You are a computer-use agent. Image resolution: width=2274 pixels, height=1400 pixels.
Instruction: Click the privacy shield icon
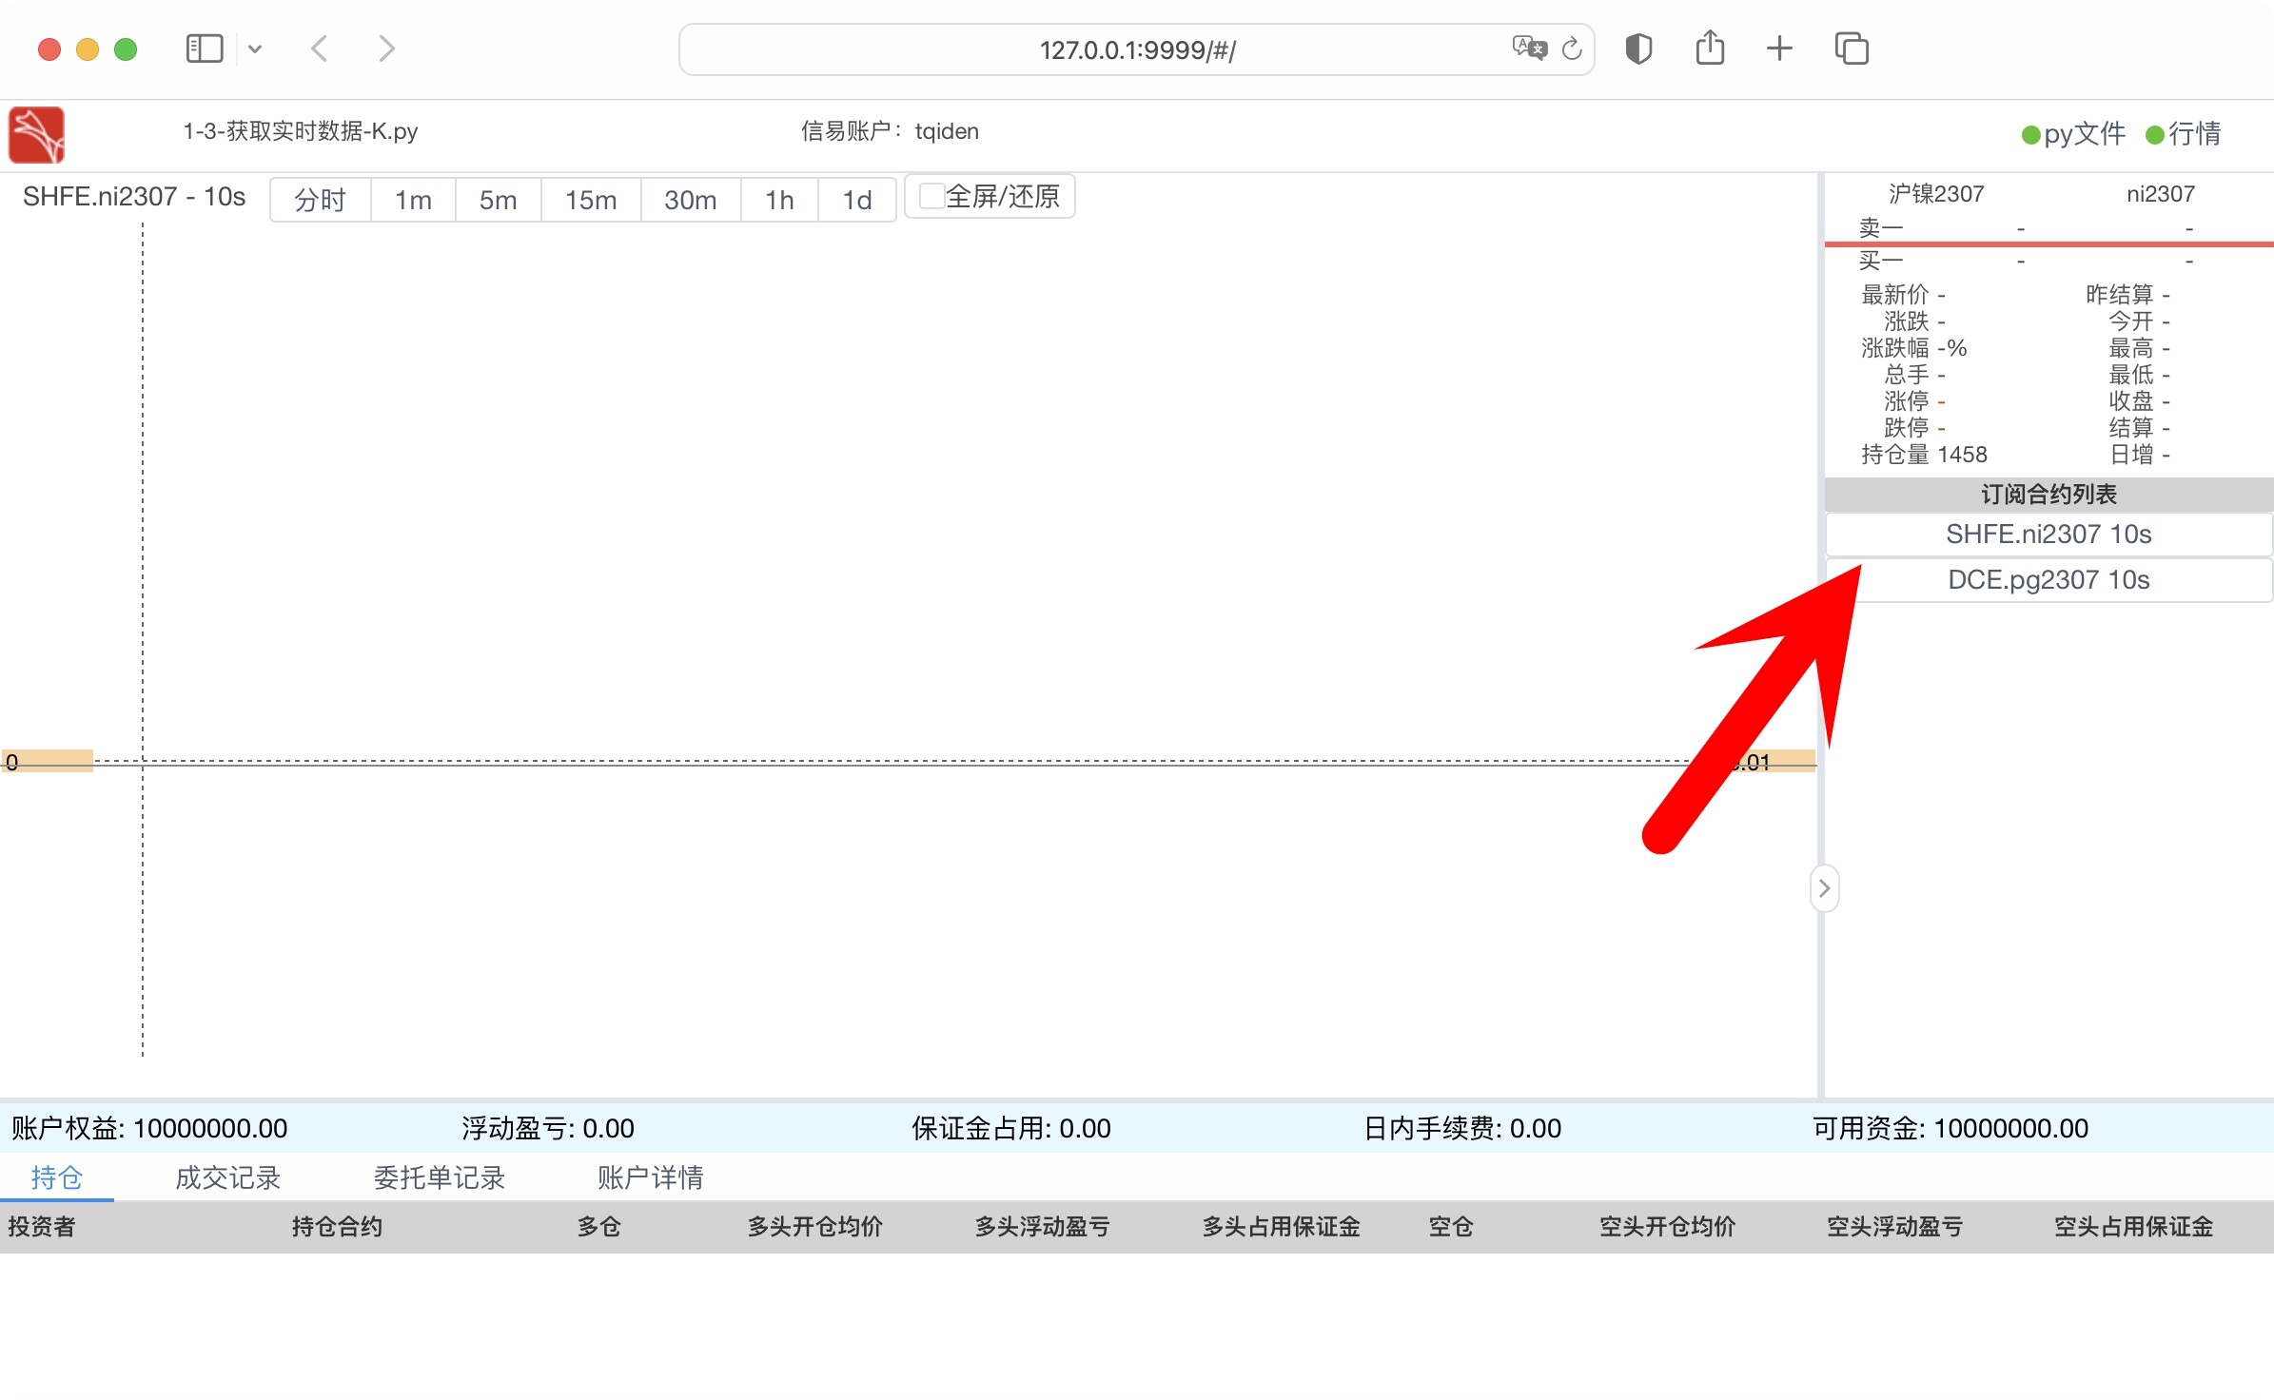(x=1638, y=49)
